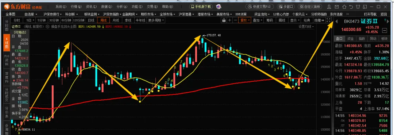394x135 pixels.
Task: Click the lock chart icon
Action: (x=224, y=20)
